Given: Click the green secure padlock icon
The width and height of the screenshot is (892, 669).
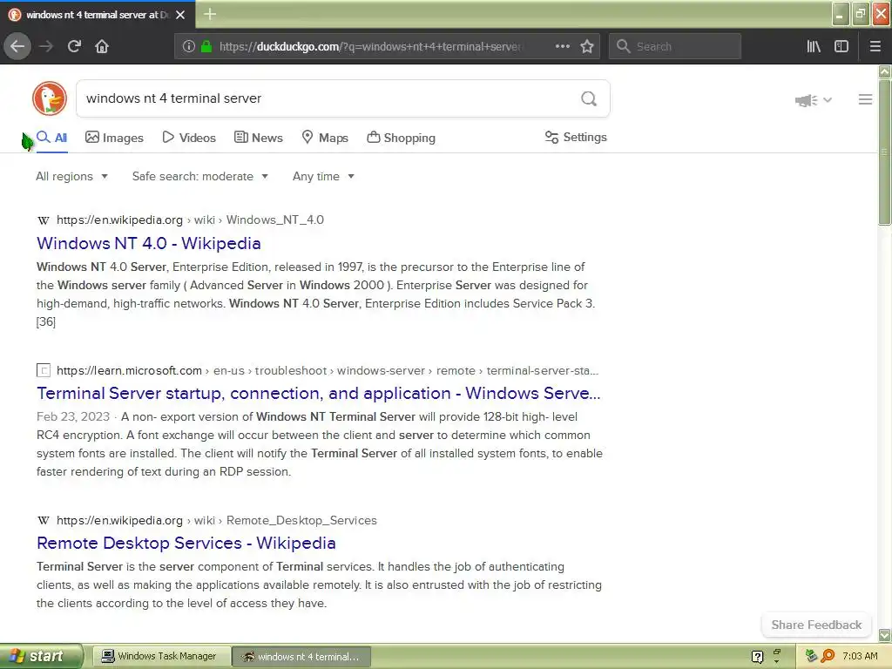Looking at the screenshot, I should click(206, 46).
